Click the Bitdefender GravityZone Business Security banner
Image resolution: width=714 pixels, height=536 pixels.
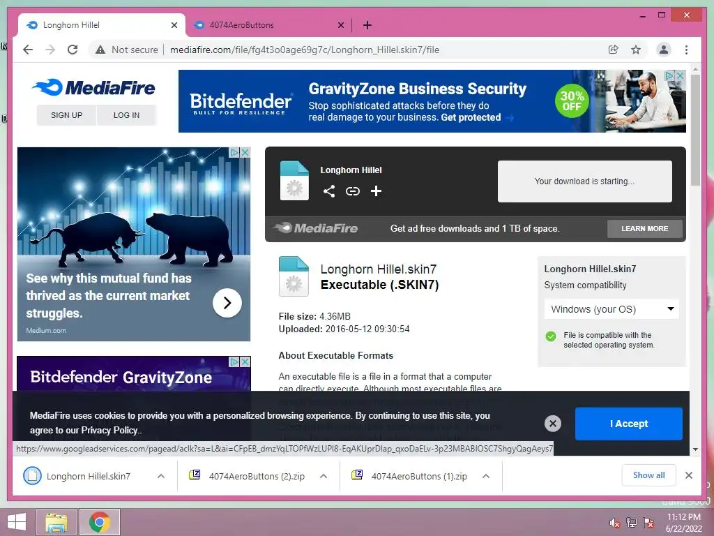pyautogui.click(x=432, y=101)
